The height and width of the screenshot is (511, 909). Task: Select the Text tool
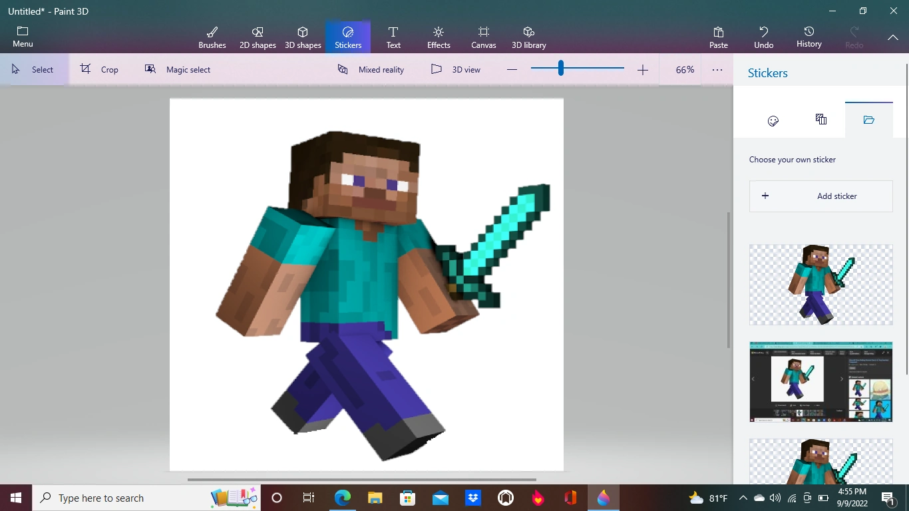point(393,37)
